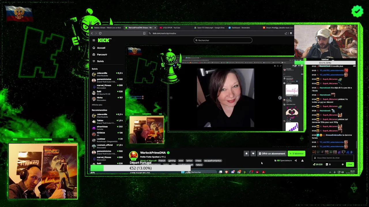Click the Brave shields icon in the address bar
369x207 pixels.
coord(291,33)
